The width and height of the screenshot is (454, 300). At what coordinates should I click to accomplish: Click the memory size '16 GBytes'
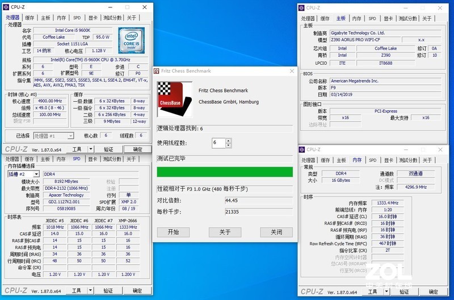coord(341,180)
